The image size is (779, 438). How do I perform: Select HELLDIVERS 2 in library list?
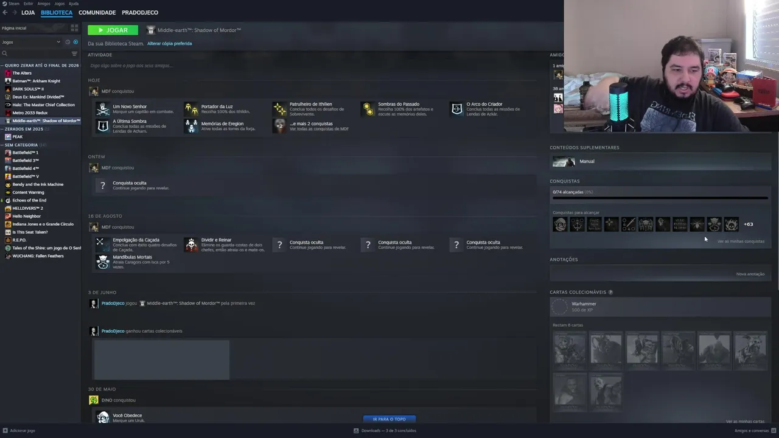[x=27, y=208]
